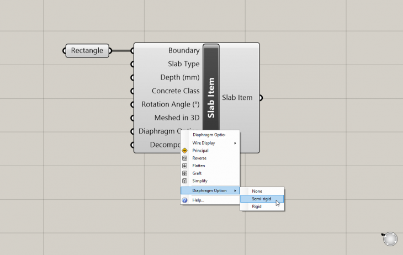Click the Concrete Class input grip
403x255 pixels.
coord(132,91)
